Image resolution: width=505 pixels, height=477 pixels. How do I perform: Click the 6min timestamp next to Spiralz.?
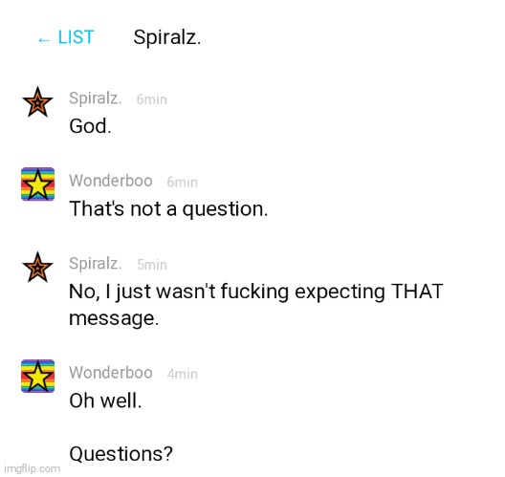(x=152, y=99)
